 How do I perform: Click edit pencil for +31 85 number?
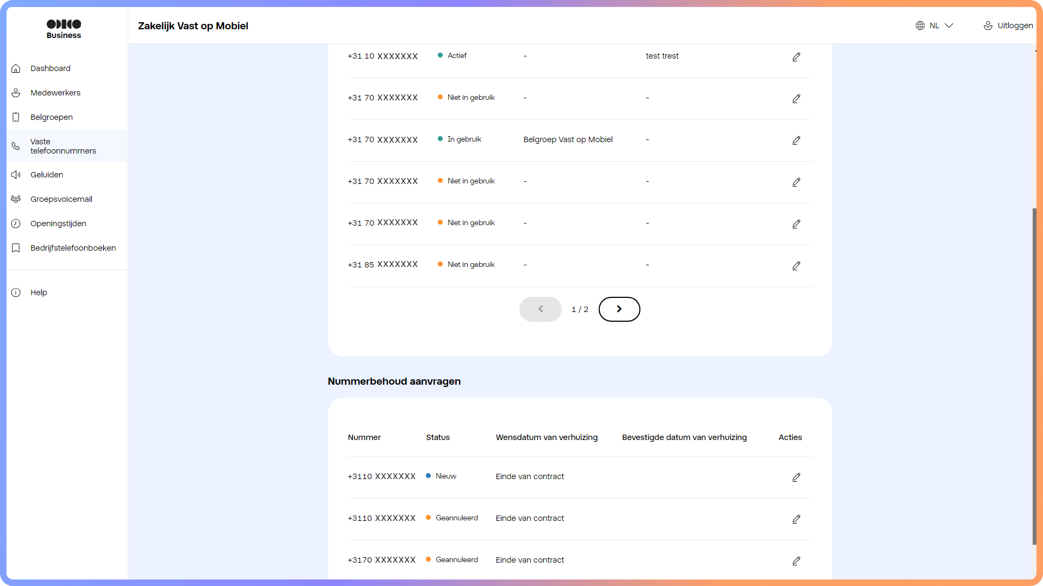click(x=796, y=265)
